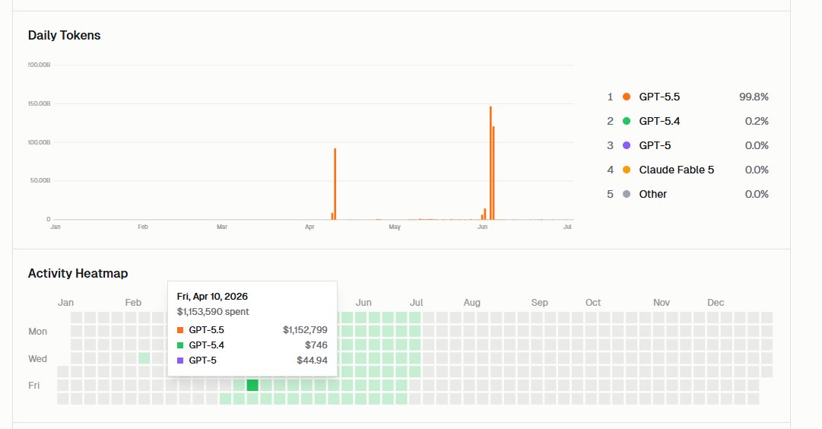
Task: Click the 0.0% value beside Claude Fable 5
Action: tap(757, 170)
